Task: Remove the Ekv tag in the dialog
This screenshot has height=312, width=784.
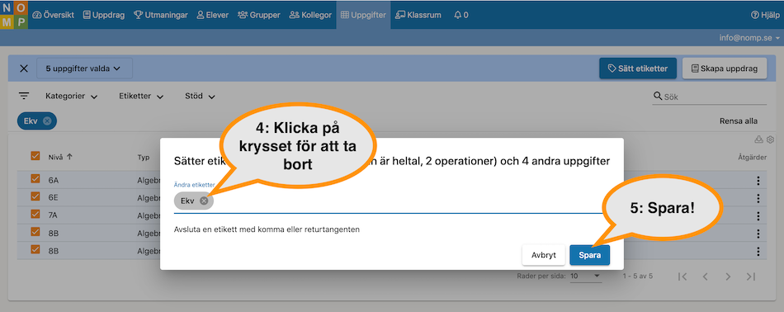Action: pos(204,201)
